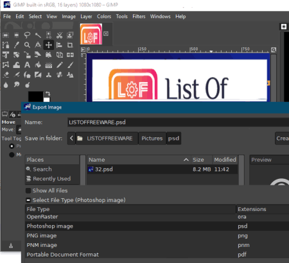Select the Gradient tool
289x263 pixels.
tap(49, 65)
